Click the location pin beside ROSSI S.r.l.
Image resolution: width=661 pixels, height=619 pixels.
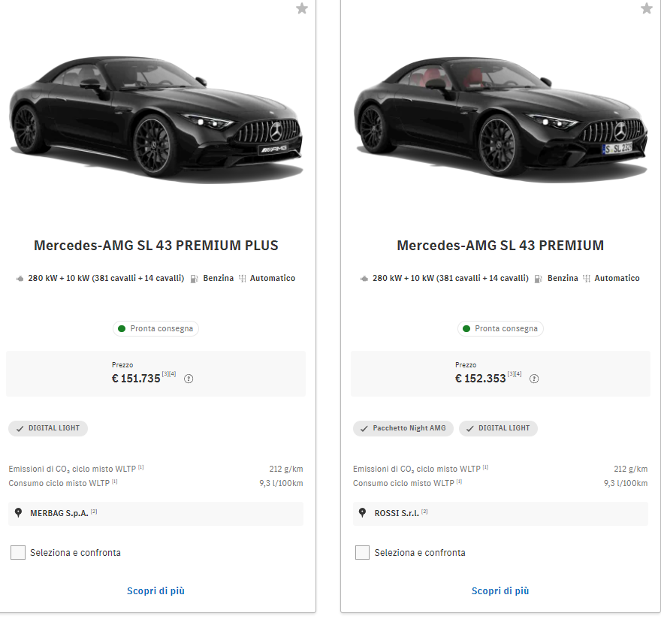pos(362,513)
